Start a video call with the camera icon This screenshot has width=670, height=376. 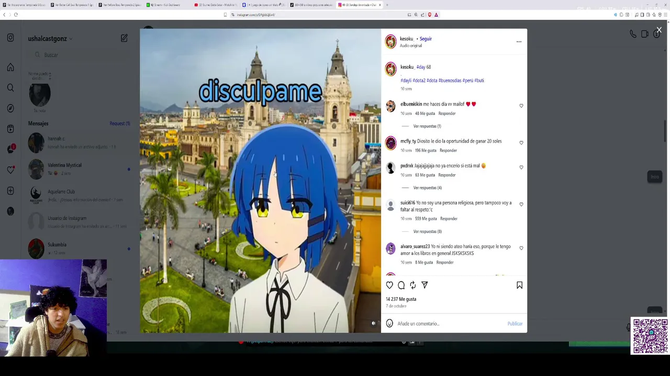tap(645, 34)
